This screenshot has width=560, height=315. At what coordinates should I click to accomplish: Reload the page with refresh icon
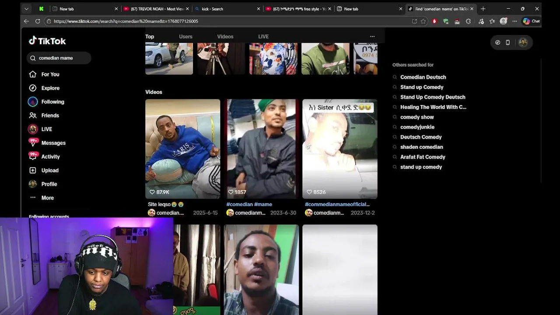(x=38, y=21)
